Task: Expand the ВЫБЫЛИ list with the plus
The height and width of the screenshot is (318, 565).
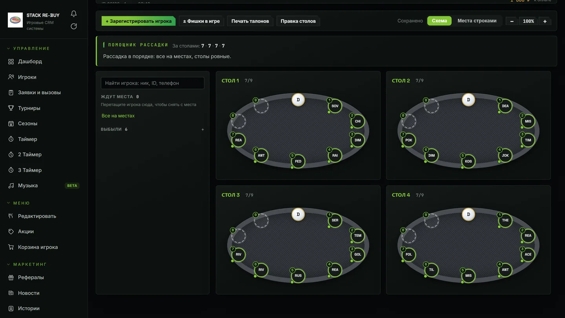Action: (x=202, y=130)
